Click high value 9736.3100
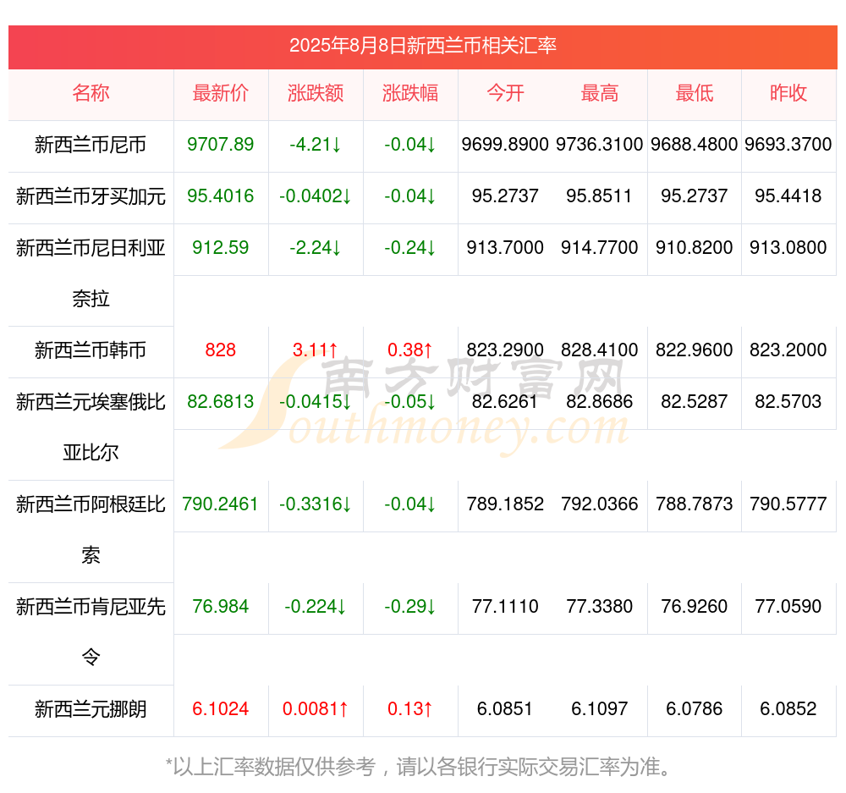 [600, 144]
